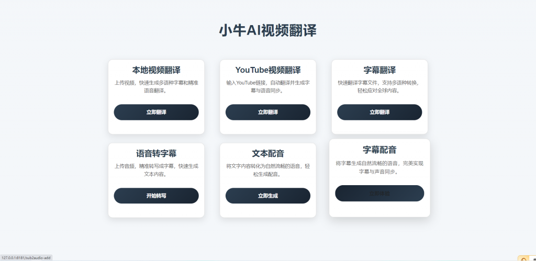Click the 立即体验 button in 字幕配音 card
Screen dimensions: 536x261
[379, 194]
